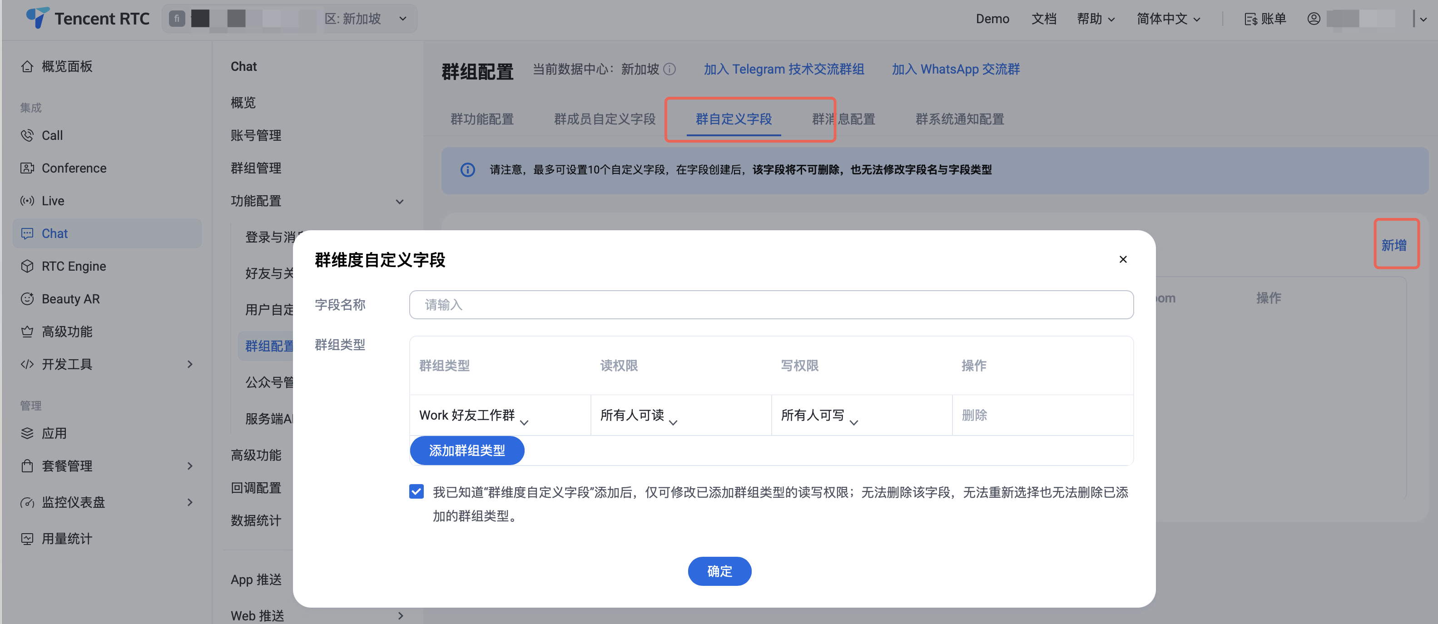Click the 字段名称 input field
Viewport: 1438px width, 624px height.
point(771,305)
